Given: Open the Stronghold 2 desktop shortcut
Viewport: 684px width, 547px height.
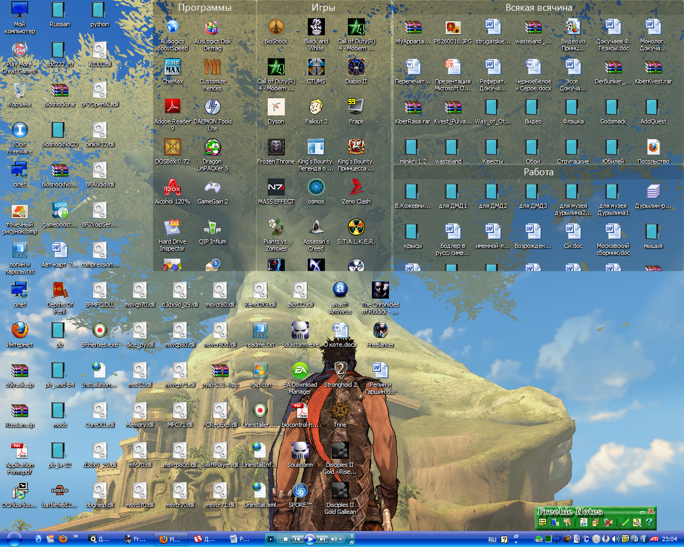Looking at the screenshot, I should click(340, 371).
